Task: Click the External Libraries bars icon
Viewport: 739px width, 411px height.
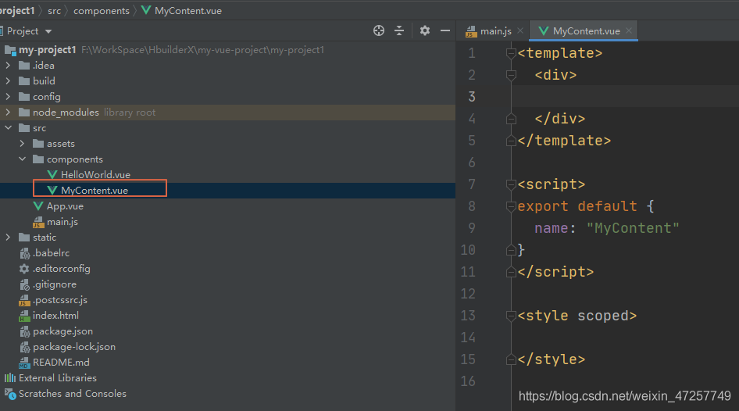Action: [x=10, y=378]
